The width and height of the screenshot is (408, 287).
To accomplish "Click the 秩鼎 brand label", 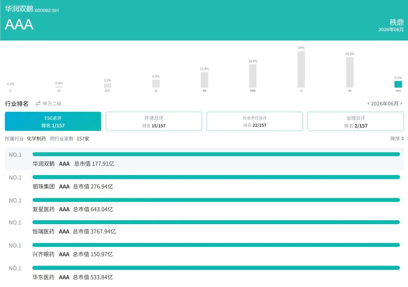I will point(397,22).
